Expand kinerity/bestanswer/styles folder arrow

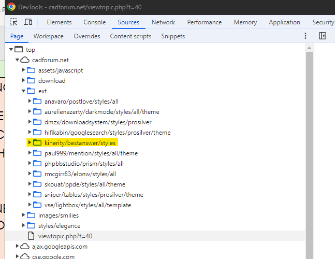point(30,142)
